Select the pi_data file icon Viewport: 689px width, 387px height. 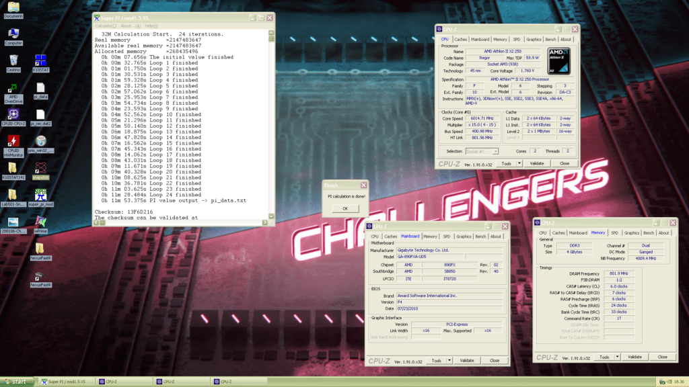pos(40,91)
